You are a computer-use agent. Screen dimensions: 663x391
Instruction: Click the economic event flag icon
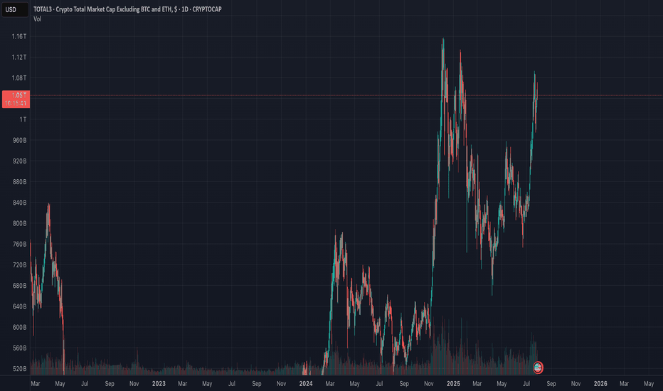tap(537, 368)
